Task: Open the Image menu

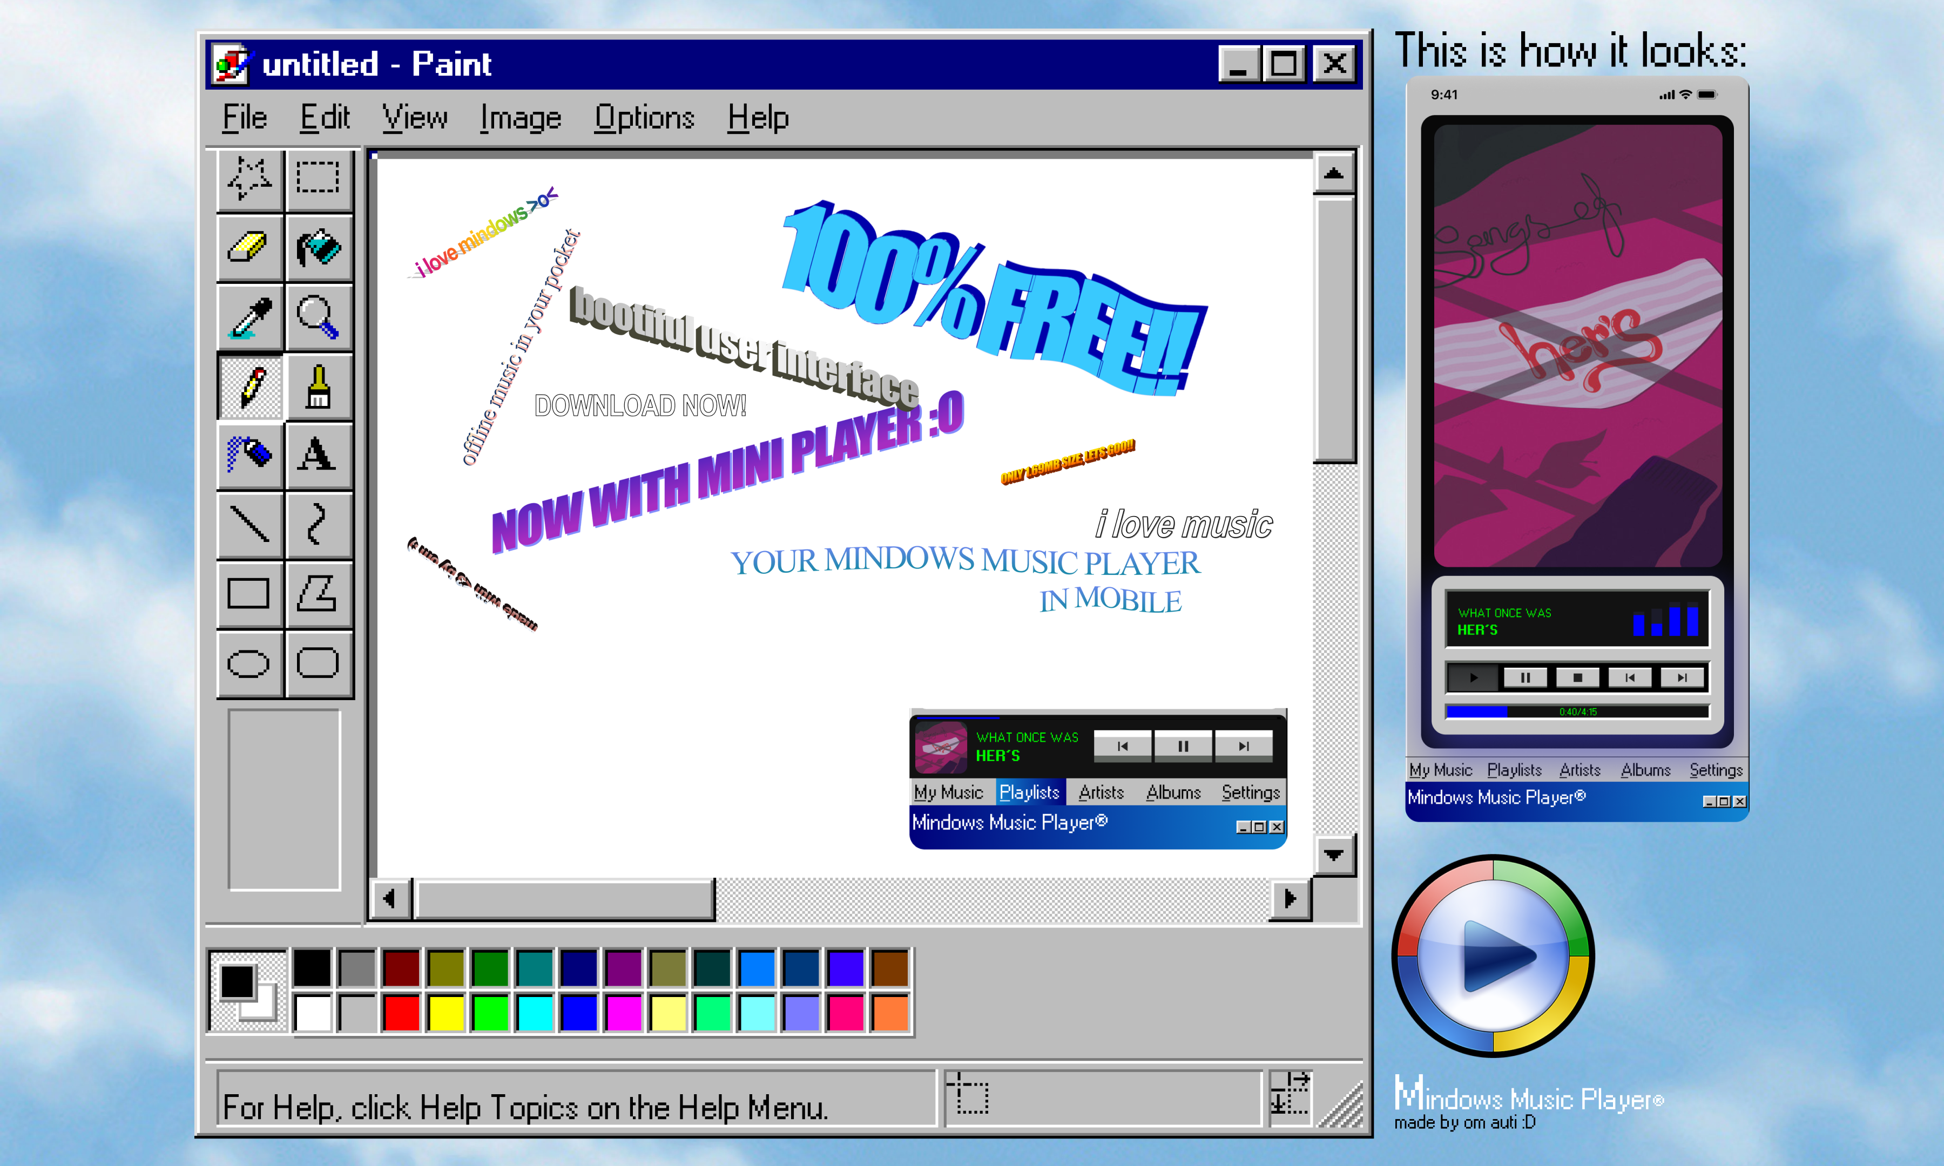Action: (521, 118)
